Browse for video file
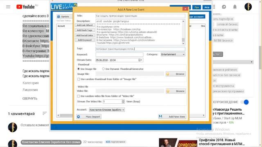The width and height of the screenshot is (262, 147). click(x=176, y=91)
